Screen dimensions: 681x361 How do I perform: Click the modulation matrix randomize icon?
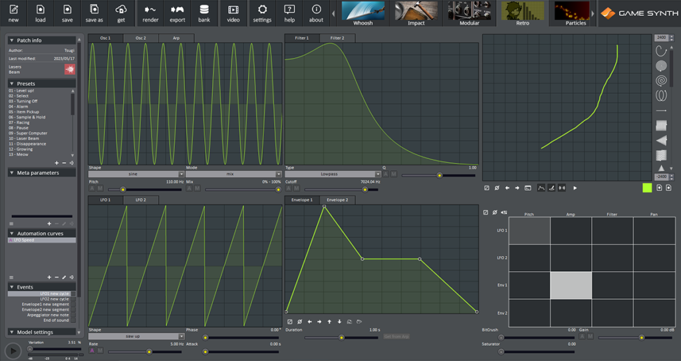(x=504, y=213)
